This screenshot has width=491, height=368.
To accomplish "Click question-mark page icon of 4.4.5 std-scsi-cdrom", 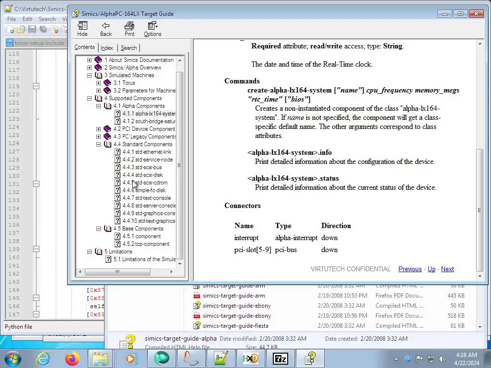I will click(x=117, y=183).
